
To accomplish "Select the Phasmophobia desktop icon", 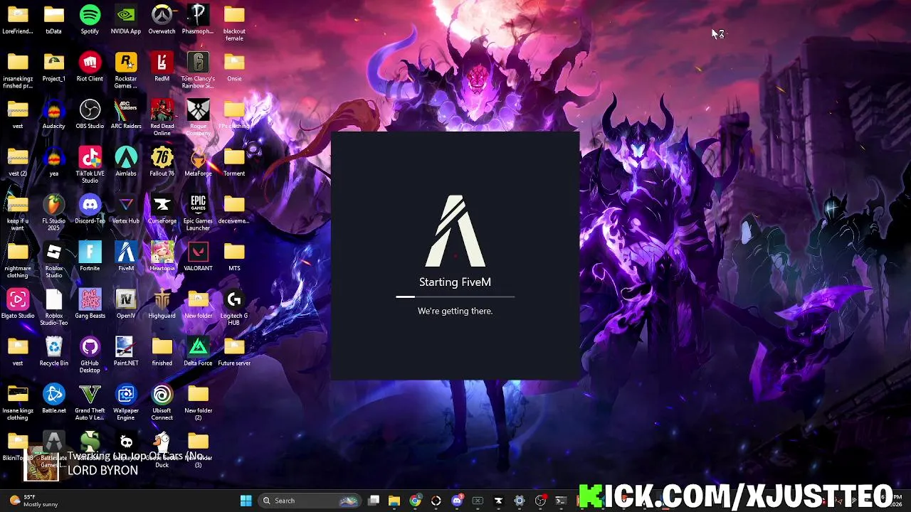I will click(x=198, y=19).
